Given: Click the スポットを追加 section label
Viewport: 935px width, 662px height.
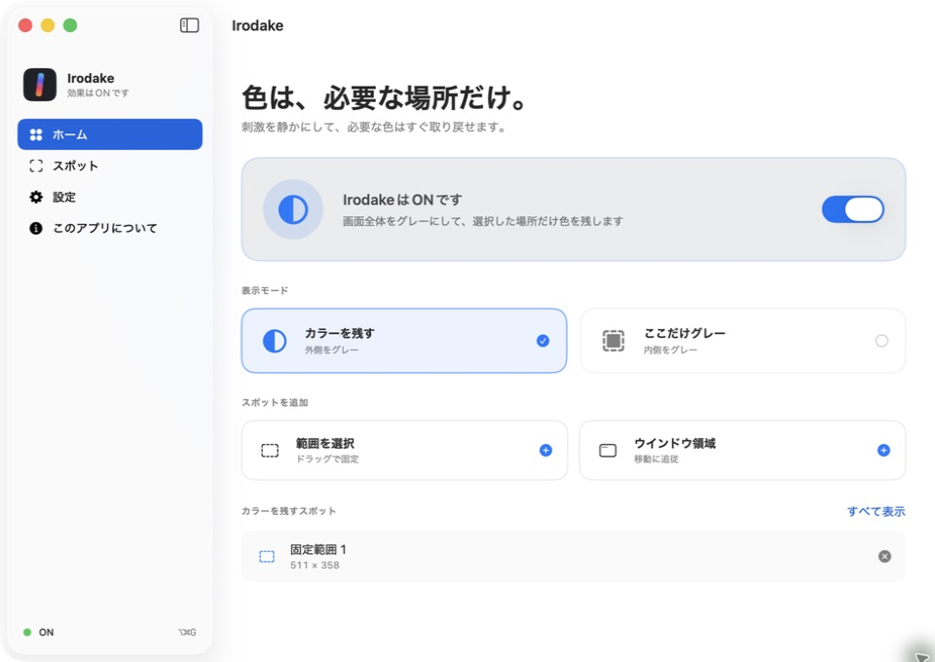Looking at the screenshot, I should pyautogui.click(x=275, y=402).
